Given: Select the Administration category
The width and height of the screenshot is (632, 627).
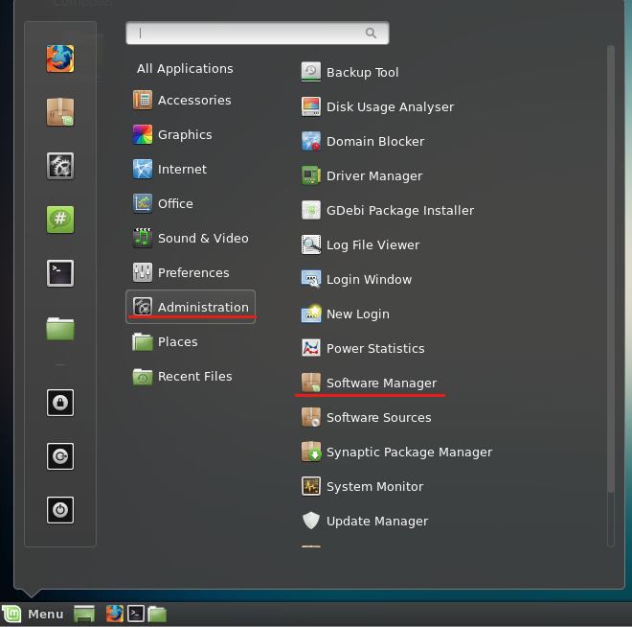Looking at the screenshot, I should (191, 307).
